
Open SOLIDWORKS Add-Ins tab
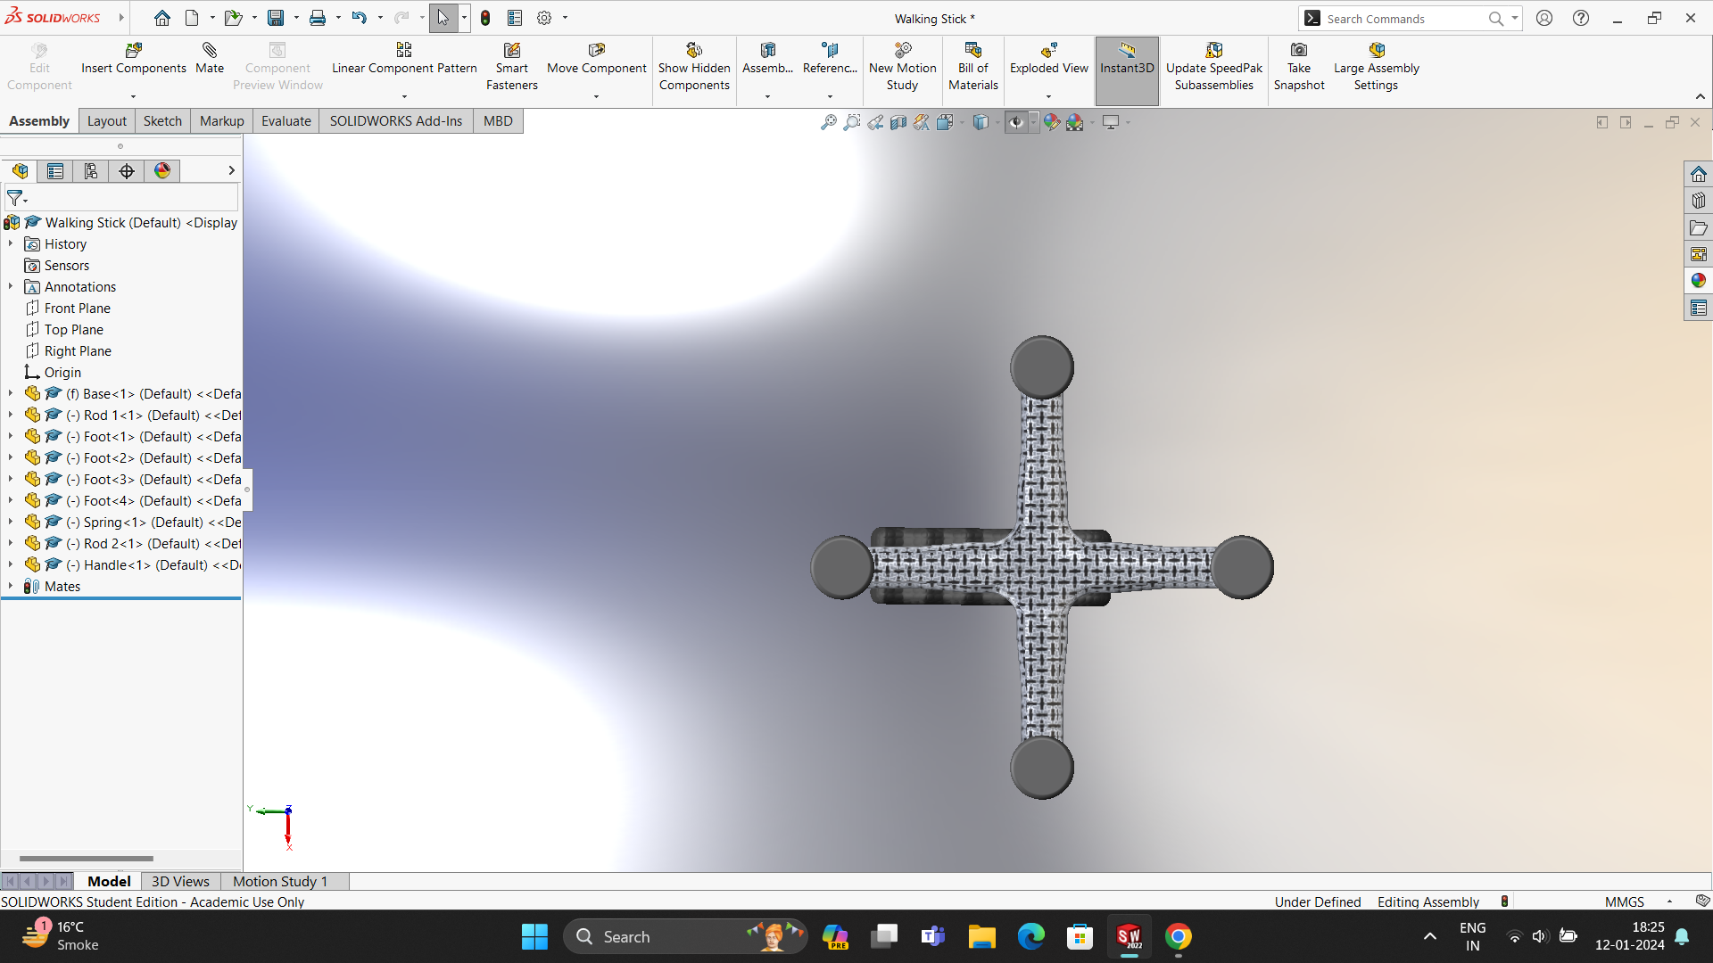pyautogui.click(x=395, y=121)
